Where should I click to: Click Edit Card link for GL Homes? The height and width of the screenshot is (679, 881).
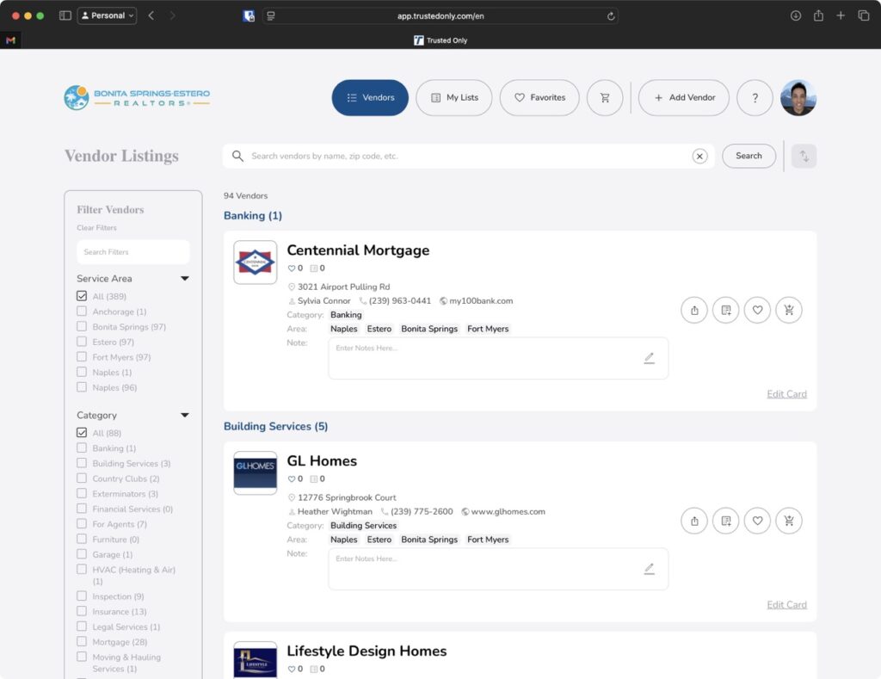click(x=786, y=605)
